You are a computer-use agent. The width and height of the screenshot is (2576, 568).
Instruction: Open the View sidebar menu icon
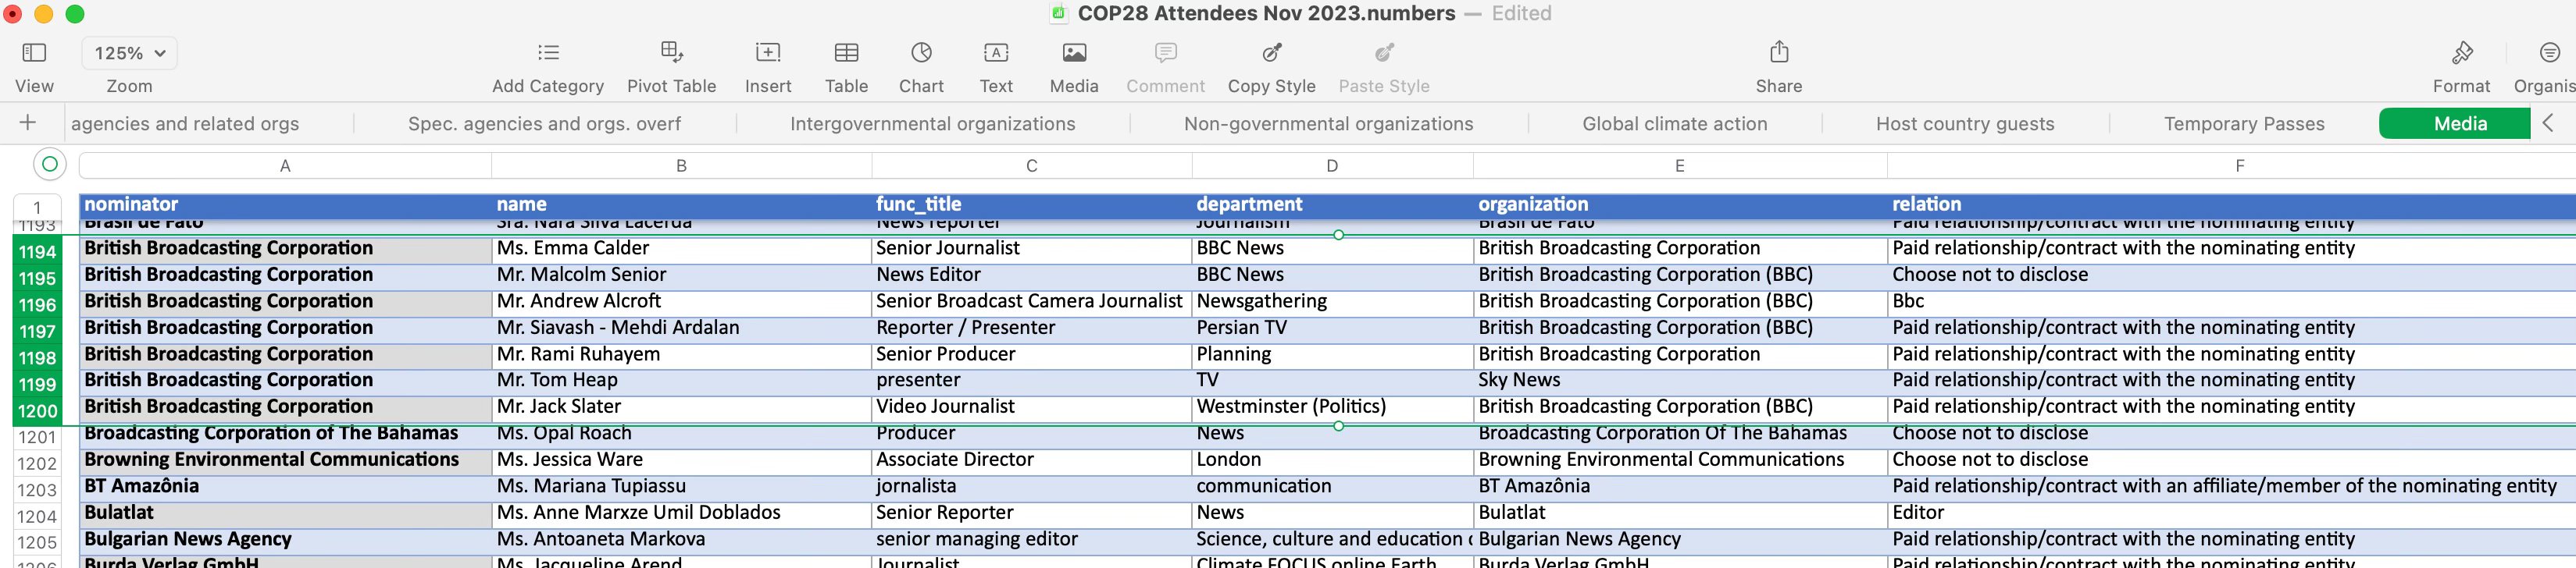coord(34,53)
